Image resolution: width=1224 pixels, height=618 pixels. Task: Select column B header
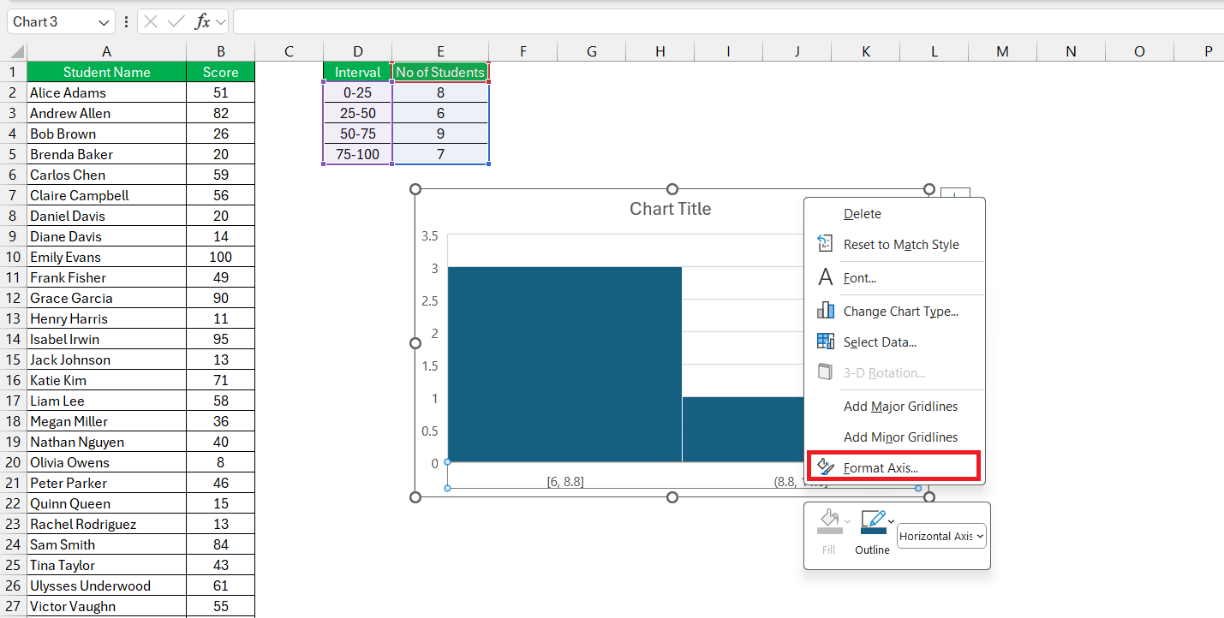pyautogui.click(x=220, y=51)
